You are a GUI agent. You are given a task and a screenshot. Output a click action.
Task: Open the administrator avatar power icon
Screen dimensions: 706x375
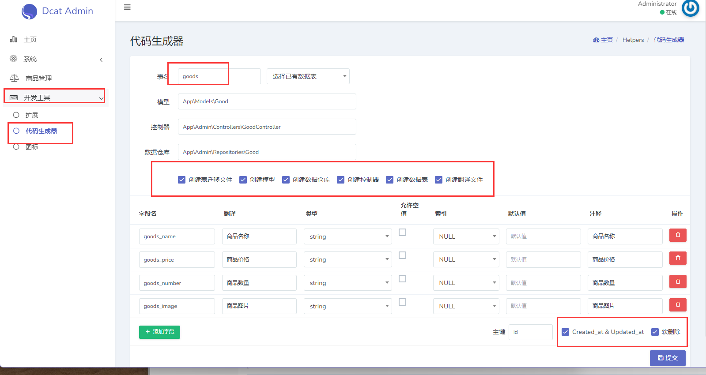(x=691, y=8)
